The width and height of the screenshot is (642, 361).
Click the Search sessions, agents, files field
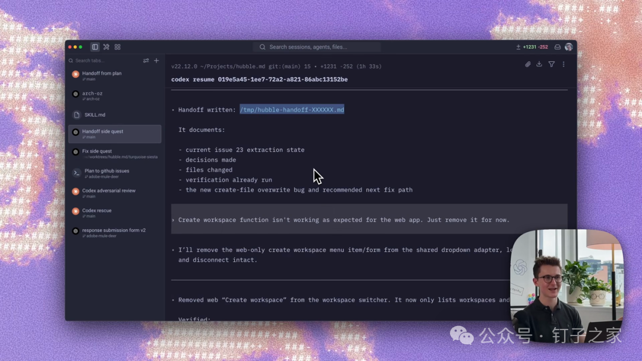[x=316, y=47]
